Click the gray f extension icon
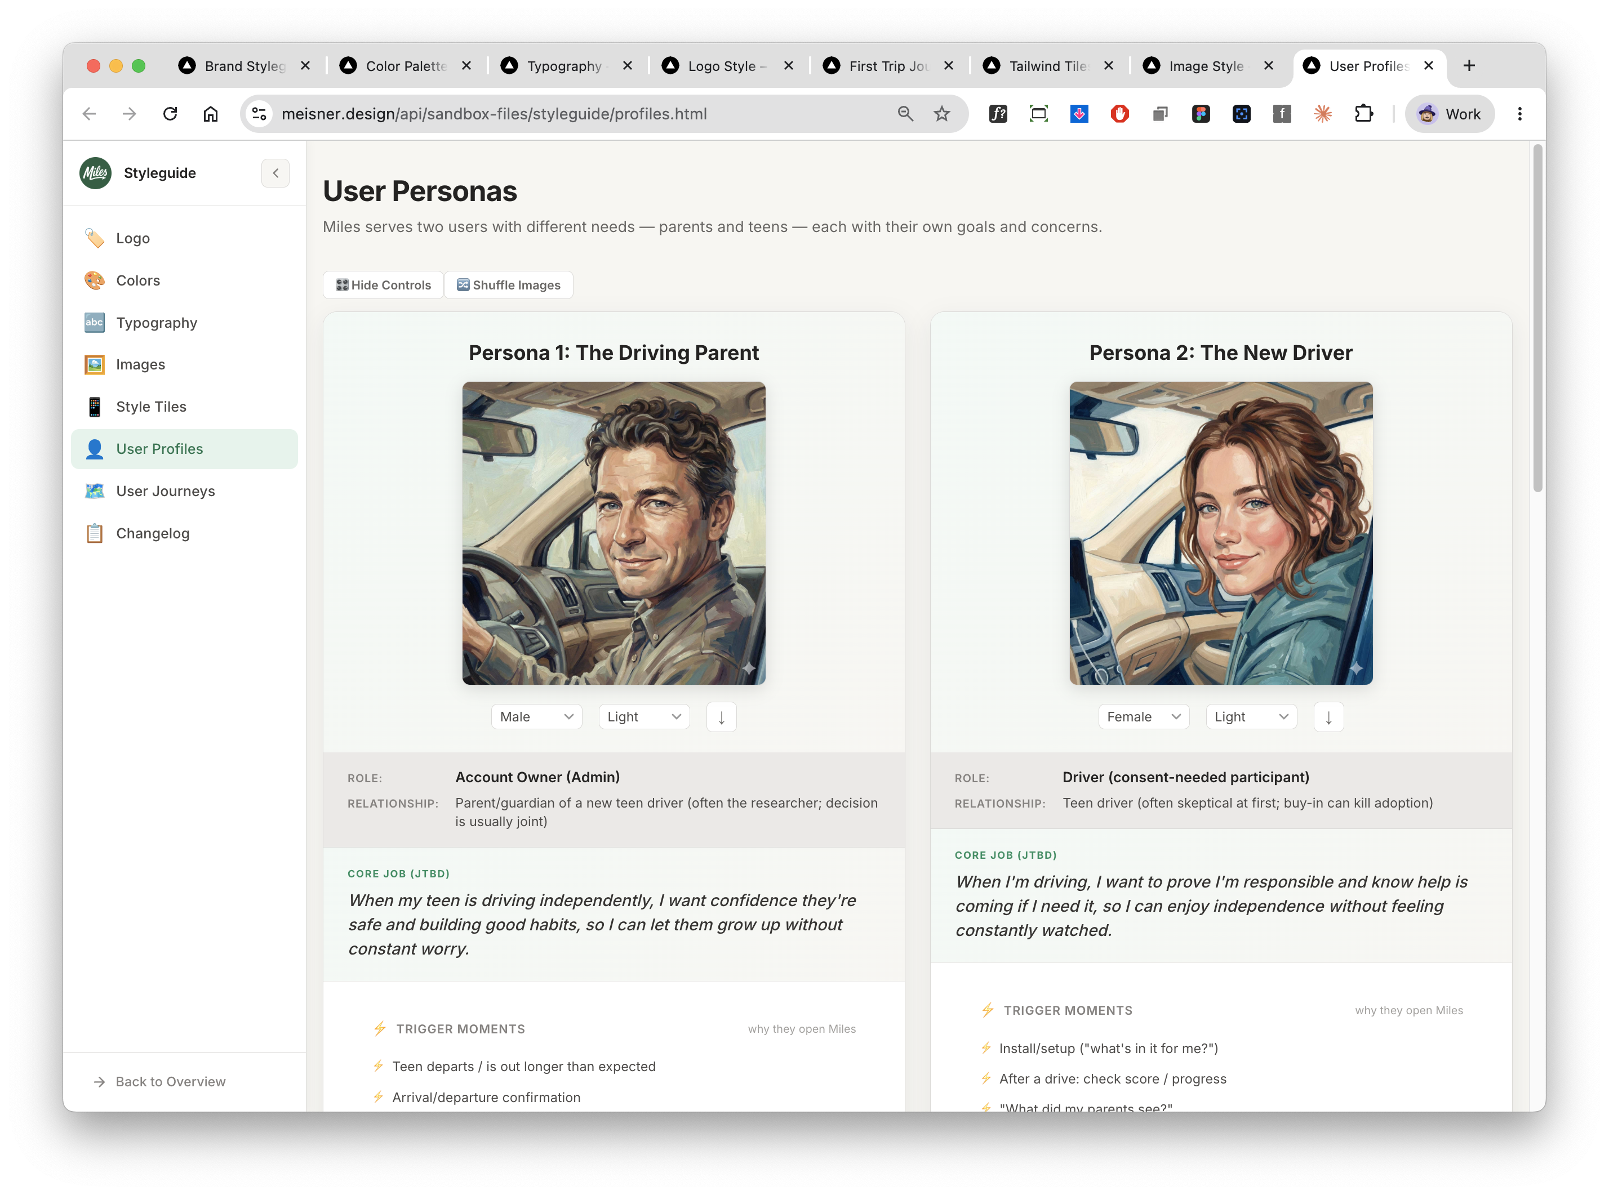Viewport: 1609px width, 1195px height. click(x=1281, y=114)
